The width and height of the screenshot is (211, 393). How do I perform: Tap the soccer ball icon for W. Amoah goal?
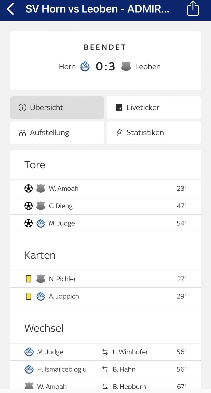click(x=29, y=189)
